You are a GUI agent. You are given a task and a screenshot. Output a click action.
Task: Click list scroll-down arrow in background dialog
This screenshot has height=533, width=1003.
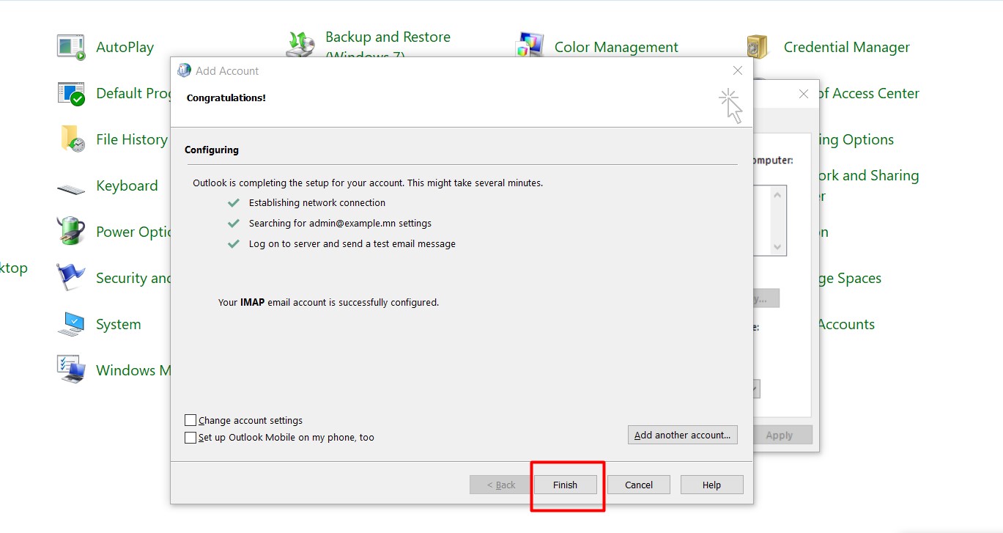click(778, 248)
